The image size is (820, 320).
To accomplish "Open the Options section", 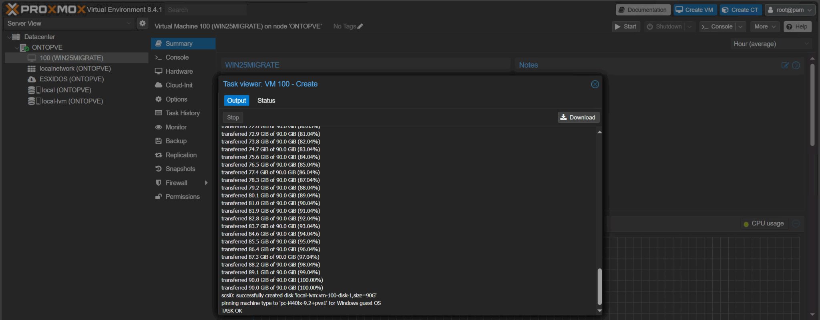I will pos(183,99).
